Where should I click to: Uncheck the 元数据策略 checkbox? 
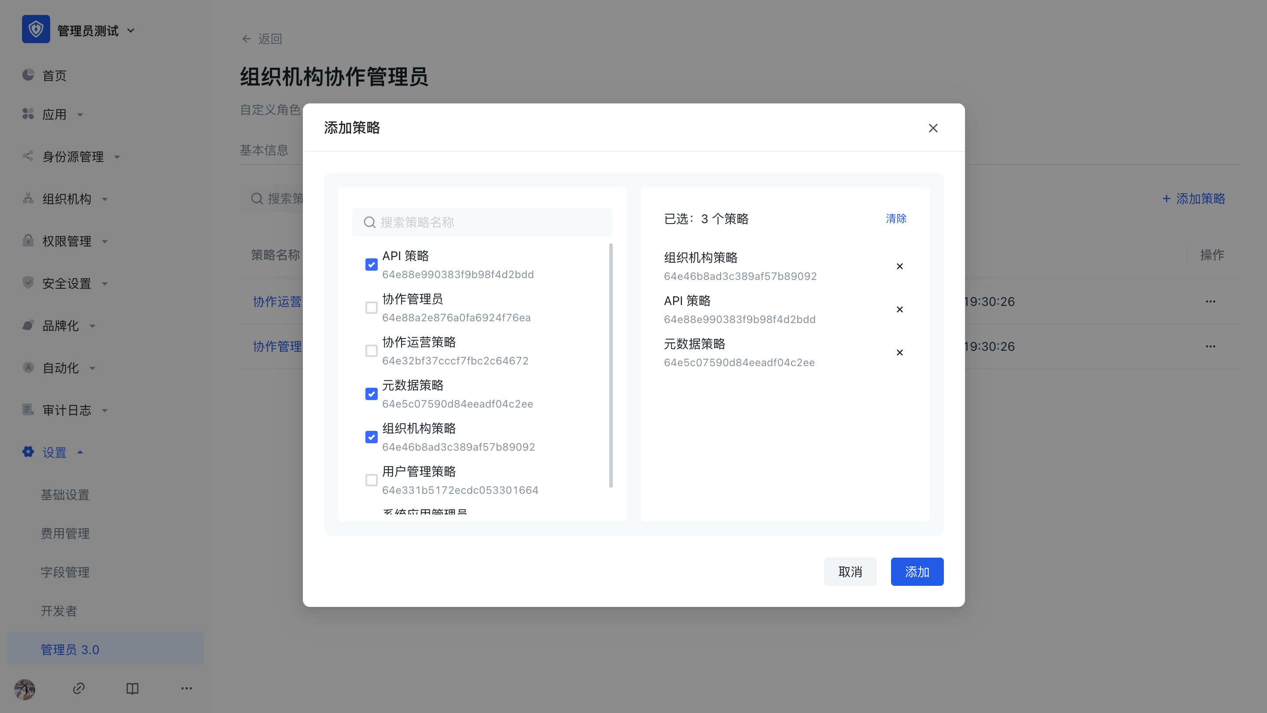click(372, 394)
